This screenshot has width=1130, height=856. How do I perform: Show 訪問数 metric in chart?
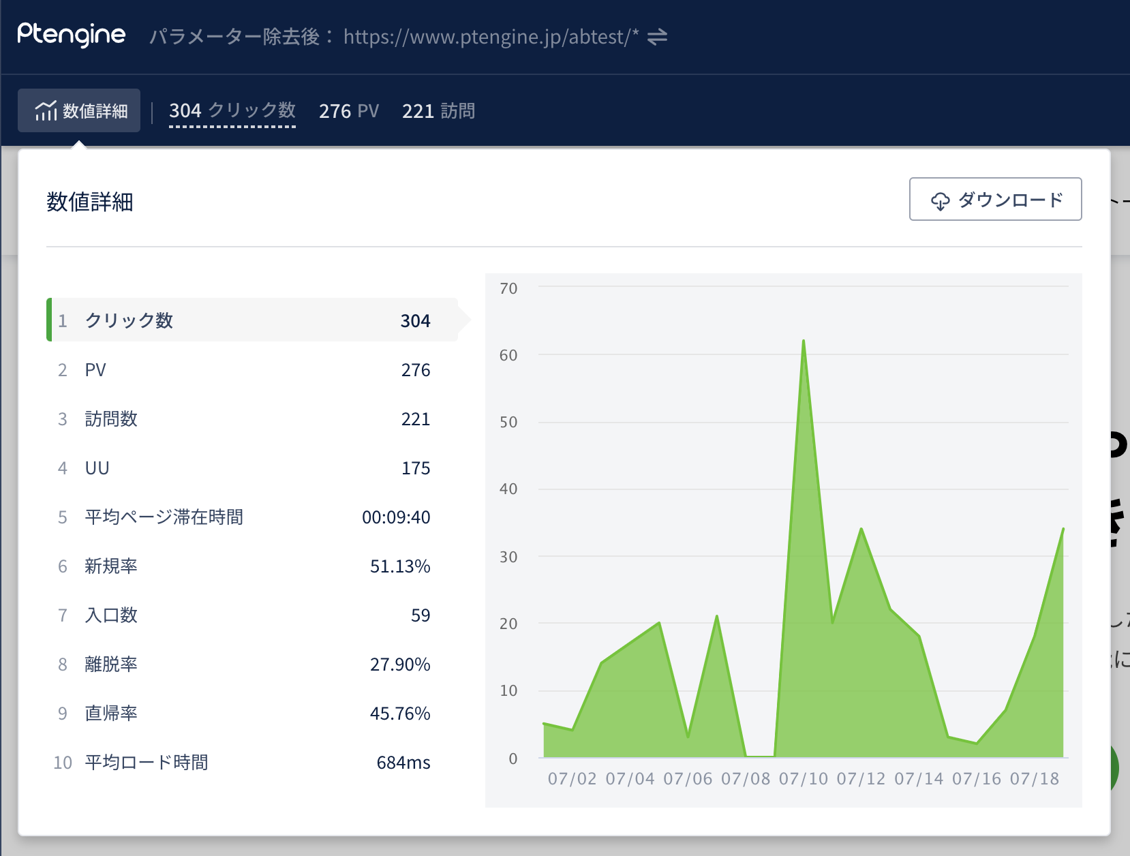(x=252, y=419)
